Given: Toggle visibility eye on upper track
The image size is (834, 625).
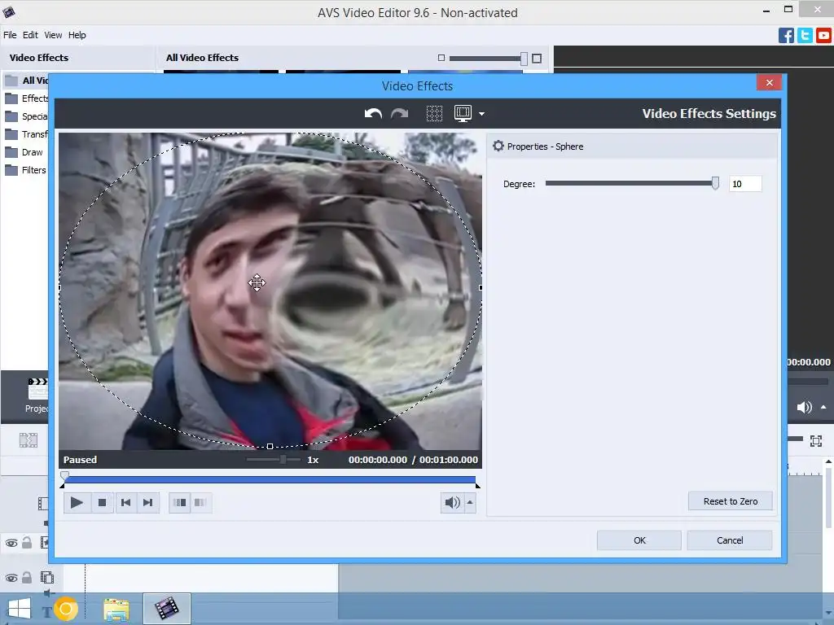Looking at the screenshot, I should 11,543.
